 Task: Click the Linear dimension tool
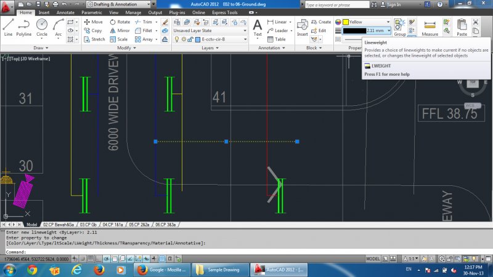[277, 22]
